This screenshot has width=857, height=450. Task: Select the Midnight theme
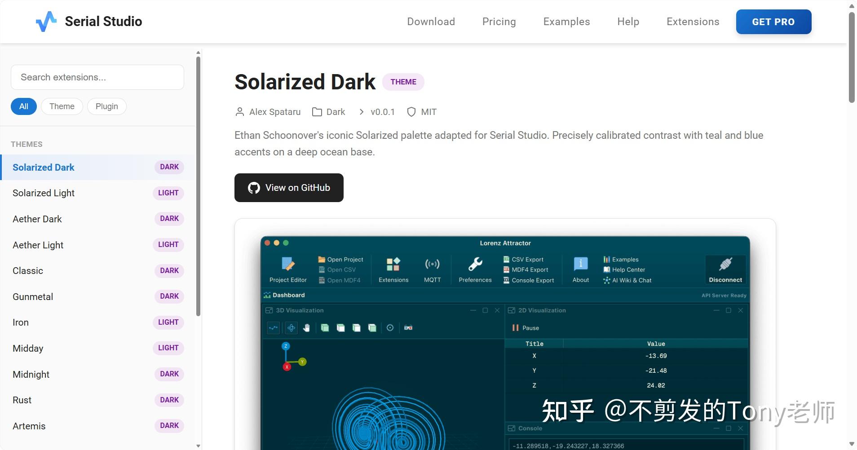[x=98, y=374]
